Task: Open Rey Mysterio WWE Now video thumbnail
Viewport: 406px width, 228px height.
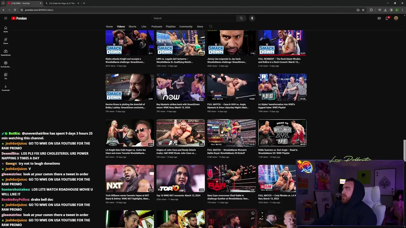Action: click(x=180, y=87)
